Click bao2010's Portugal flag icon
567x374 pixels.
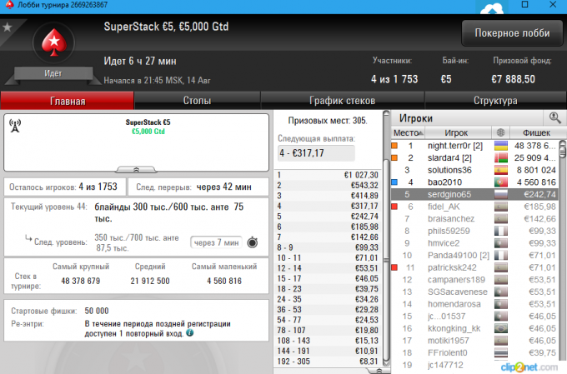coord(501,182)
